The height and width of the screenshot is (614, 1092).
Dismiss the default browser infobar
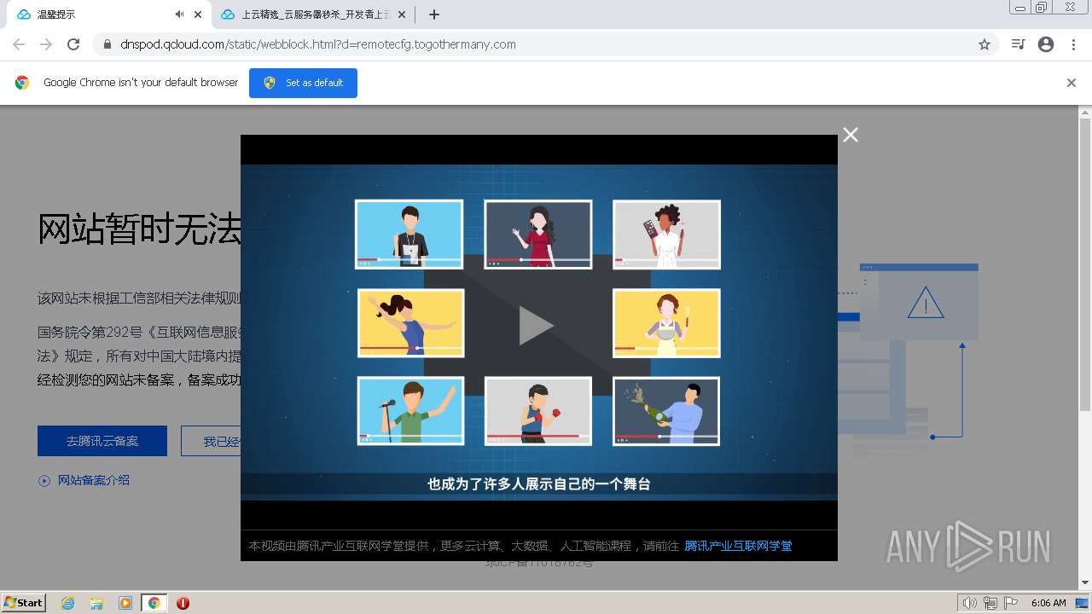(x=1072, y=83)
